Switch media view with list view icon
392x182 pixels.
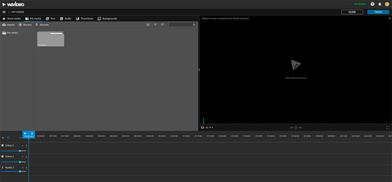point(148,25)
